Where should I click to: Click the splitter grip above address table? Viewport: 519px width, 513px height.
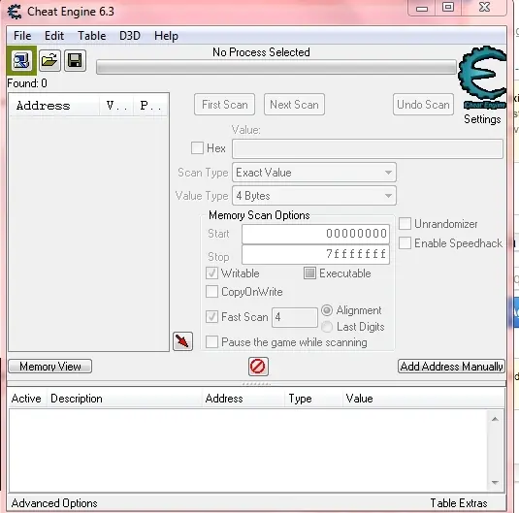point(256,384)
